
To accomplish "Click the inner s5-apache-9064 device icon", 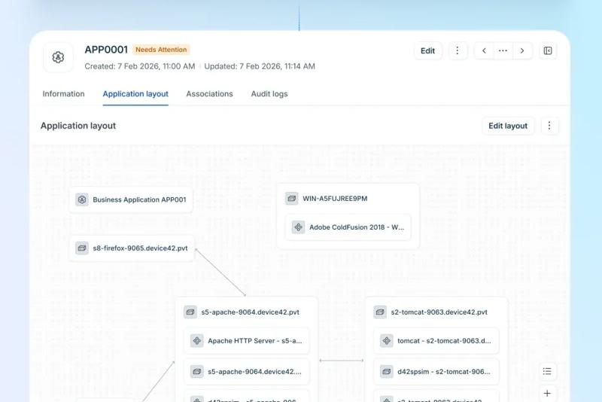I will tap(197, 372).
